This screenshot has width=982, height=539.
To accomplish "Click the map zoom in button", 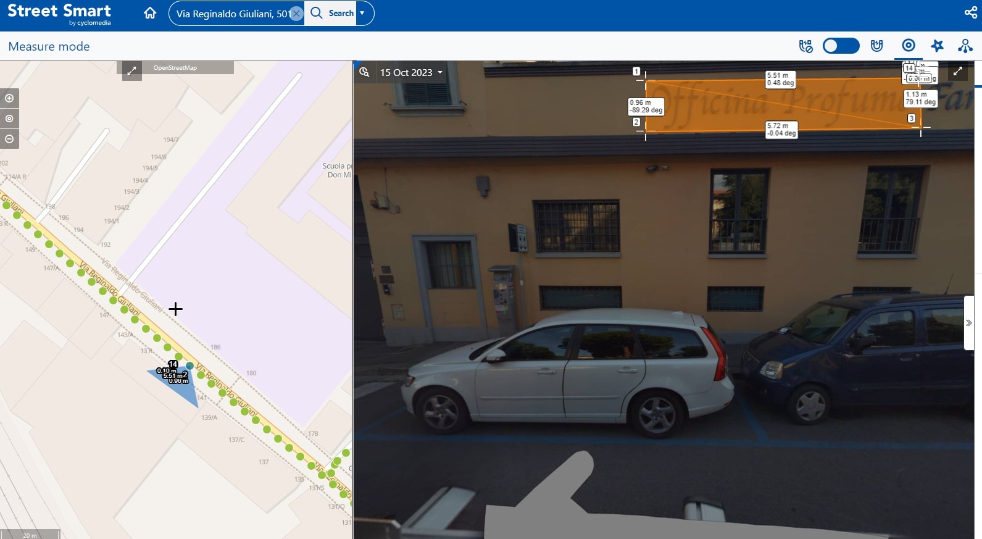I will [9, 98].
